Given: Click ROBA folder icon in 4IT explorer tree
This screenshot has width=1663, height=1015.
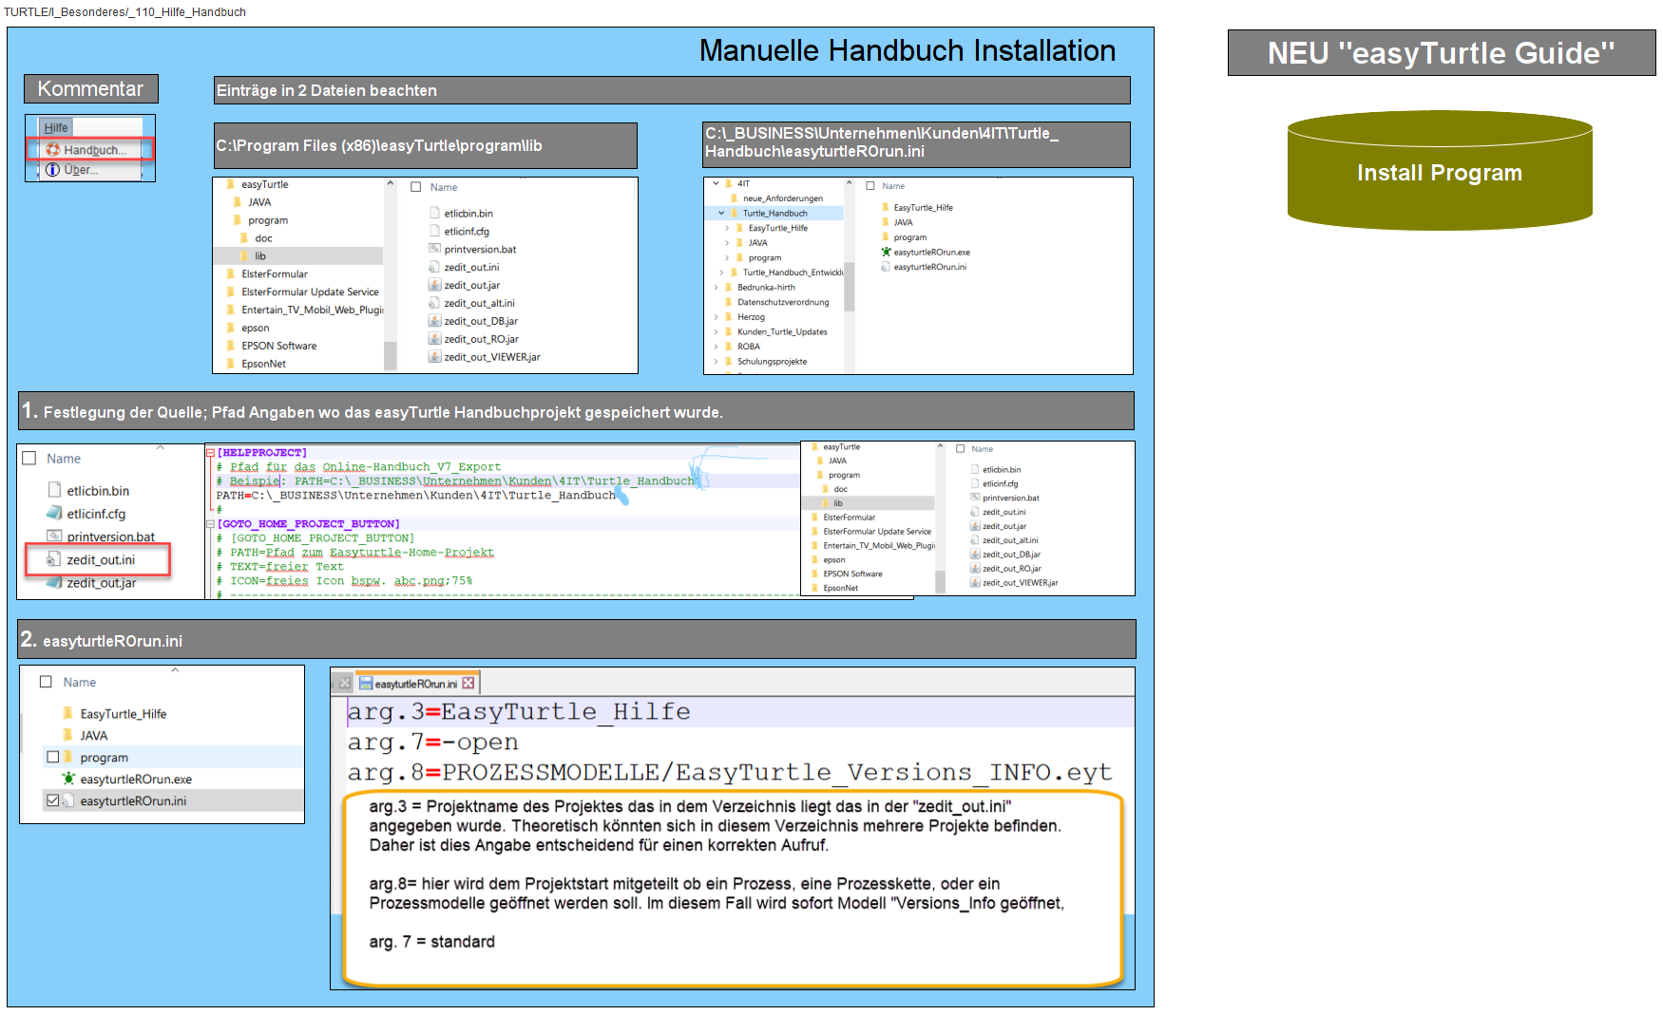Looking at the screenshot, I should coord(729,347).
